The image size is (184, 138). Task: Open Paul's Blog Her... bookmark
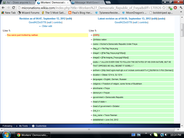80,13
